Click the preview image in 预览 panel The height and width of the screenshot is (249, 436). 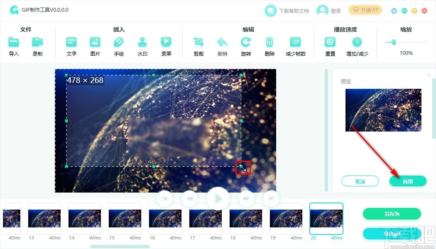pyautogui.click(x=383, y=110)
